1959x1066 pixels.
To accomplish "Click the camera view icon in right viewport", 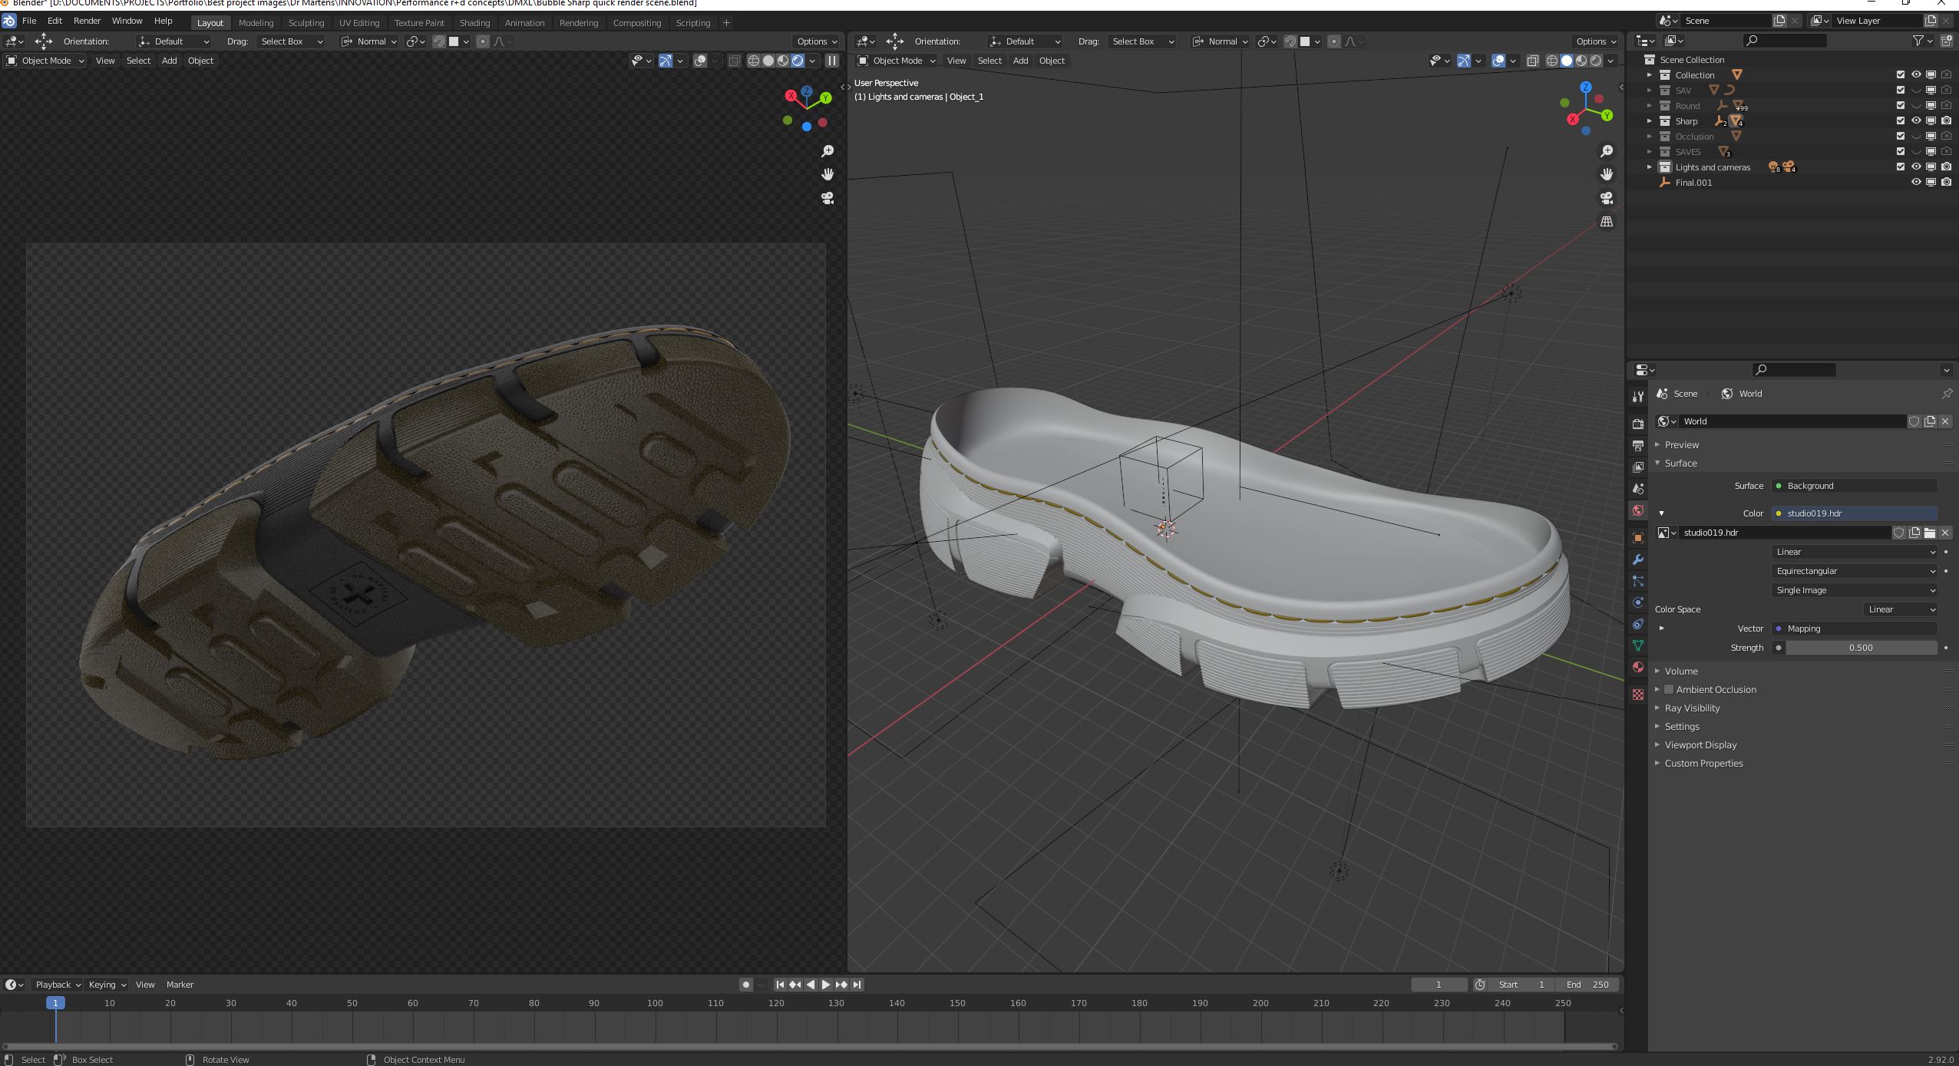I will point(1606,198).
